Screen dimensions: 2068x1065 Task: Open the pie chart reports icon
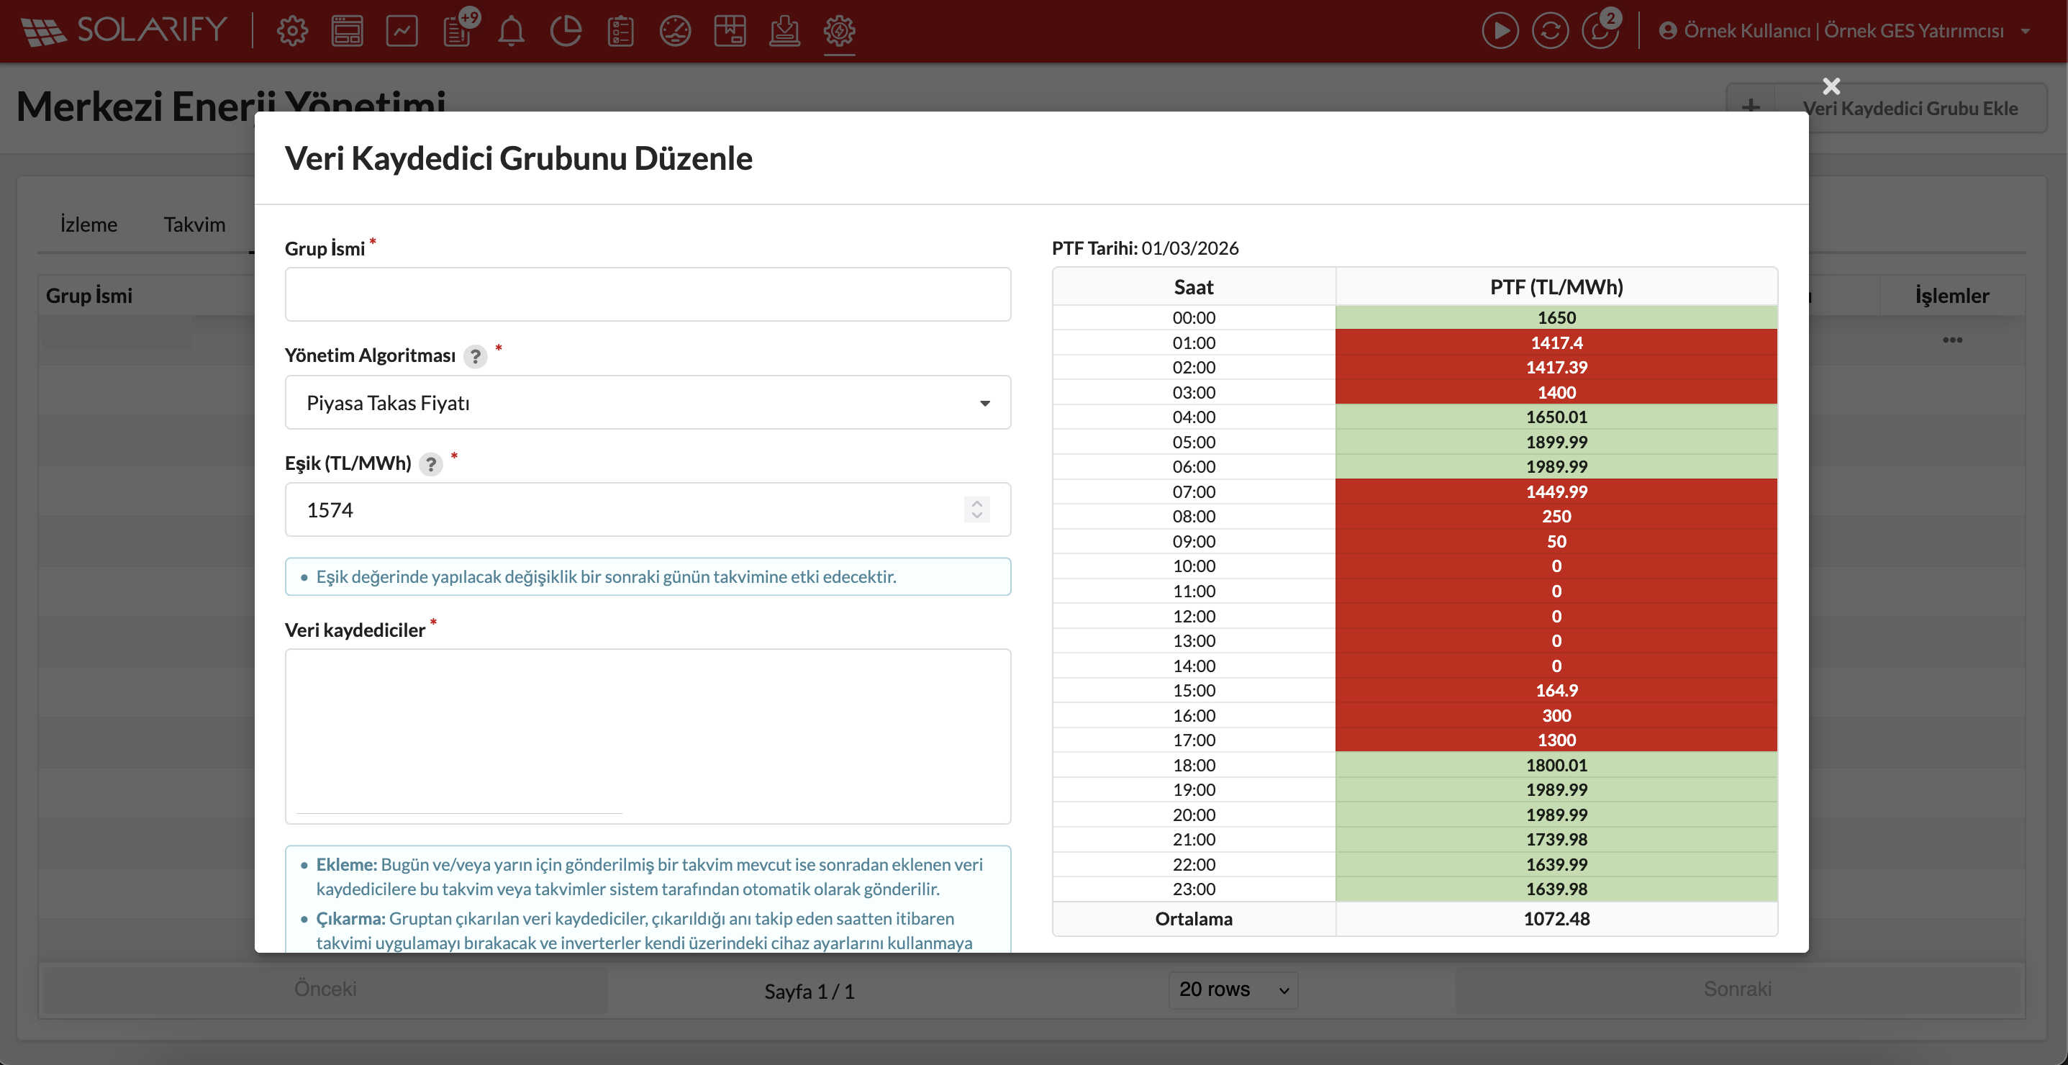tap(565, 31)
